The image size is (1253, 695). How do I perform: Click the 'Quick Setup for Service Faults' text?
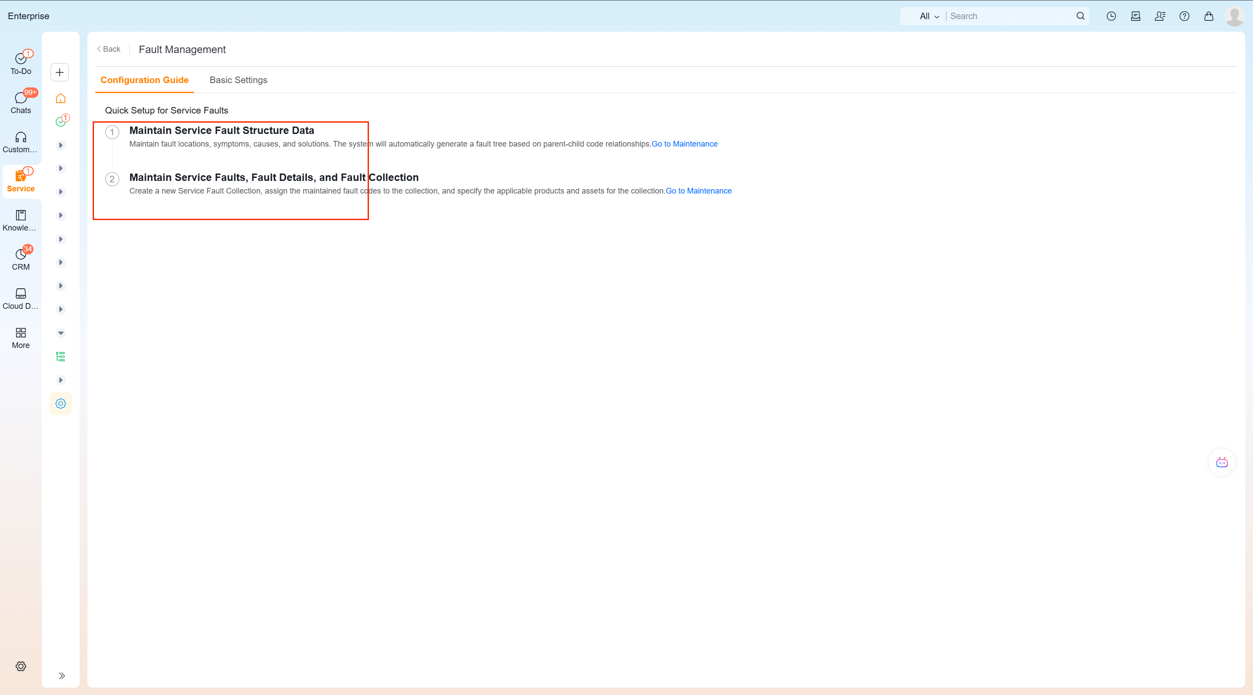pyautogui.click(x=166, y=110)
